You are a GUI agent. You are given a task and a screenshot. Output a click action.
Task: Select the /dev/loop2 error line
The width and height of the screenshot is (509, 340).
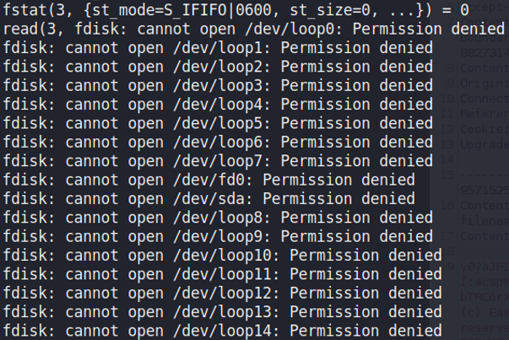218,66
